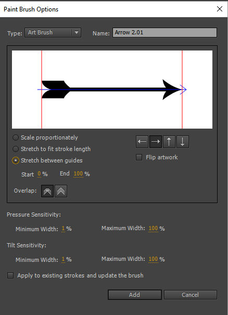The height and width of the screenshot is (315, 228).
Task: Click Pressure Sensitivity Minimum Width value
Action: click(64, 229)
